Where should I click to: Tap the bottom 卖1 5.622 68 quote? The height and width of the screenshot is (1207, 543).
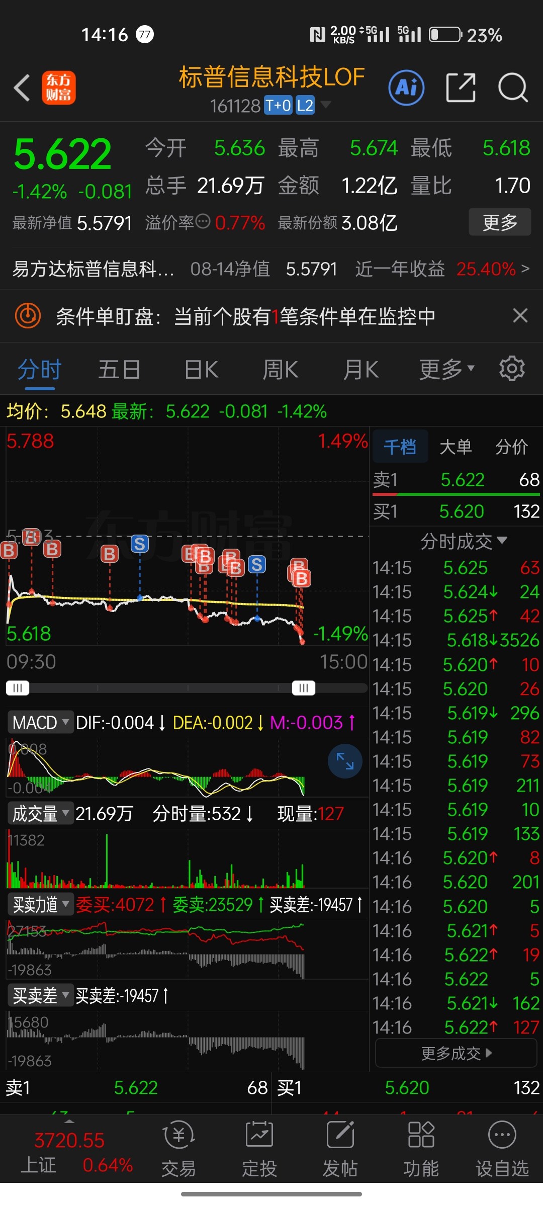[x=136, y=1088]
